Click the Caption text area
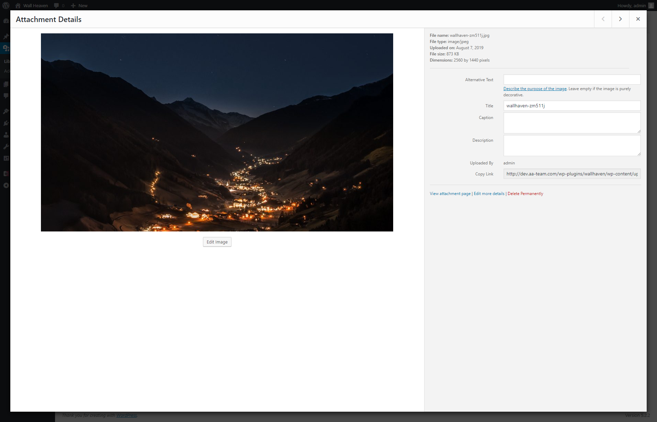Viewport: 657px width, 422px height. coord(572,123)
